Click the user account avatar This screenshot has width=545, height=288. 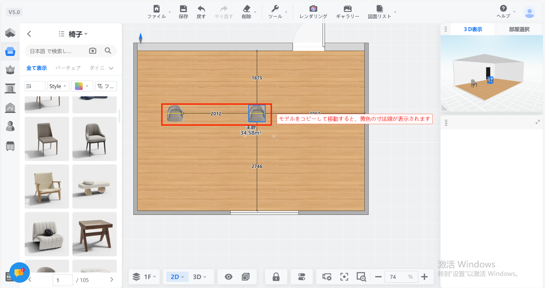tap(529, 12)
